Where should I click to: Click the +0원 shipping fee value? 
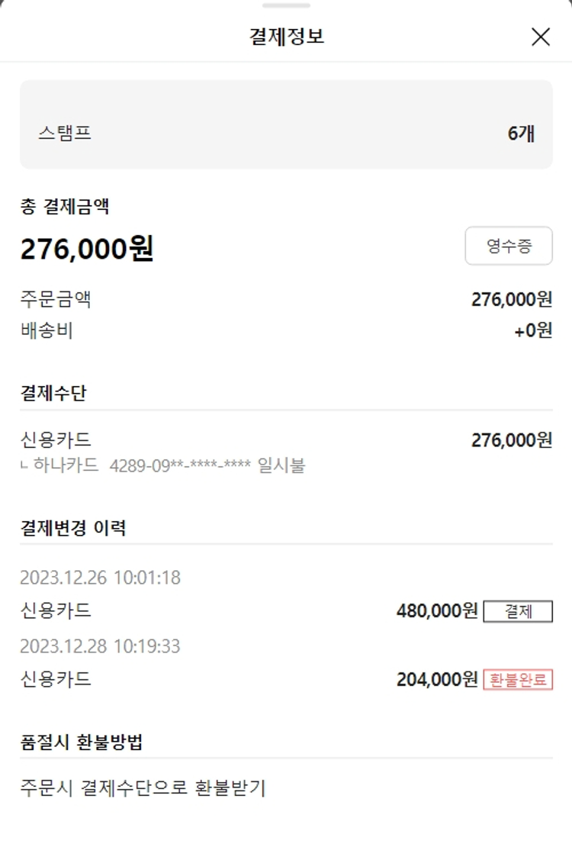(533, 330)
